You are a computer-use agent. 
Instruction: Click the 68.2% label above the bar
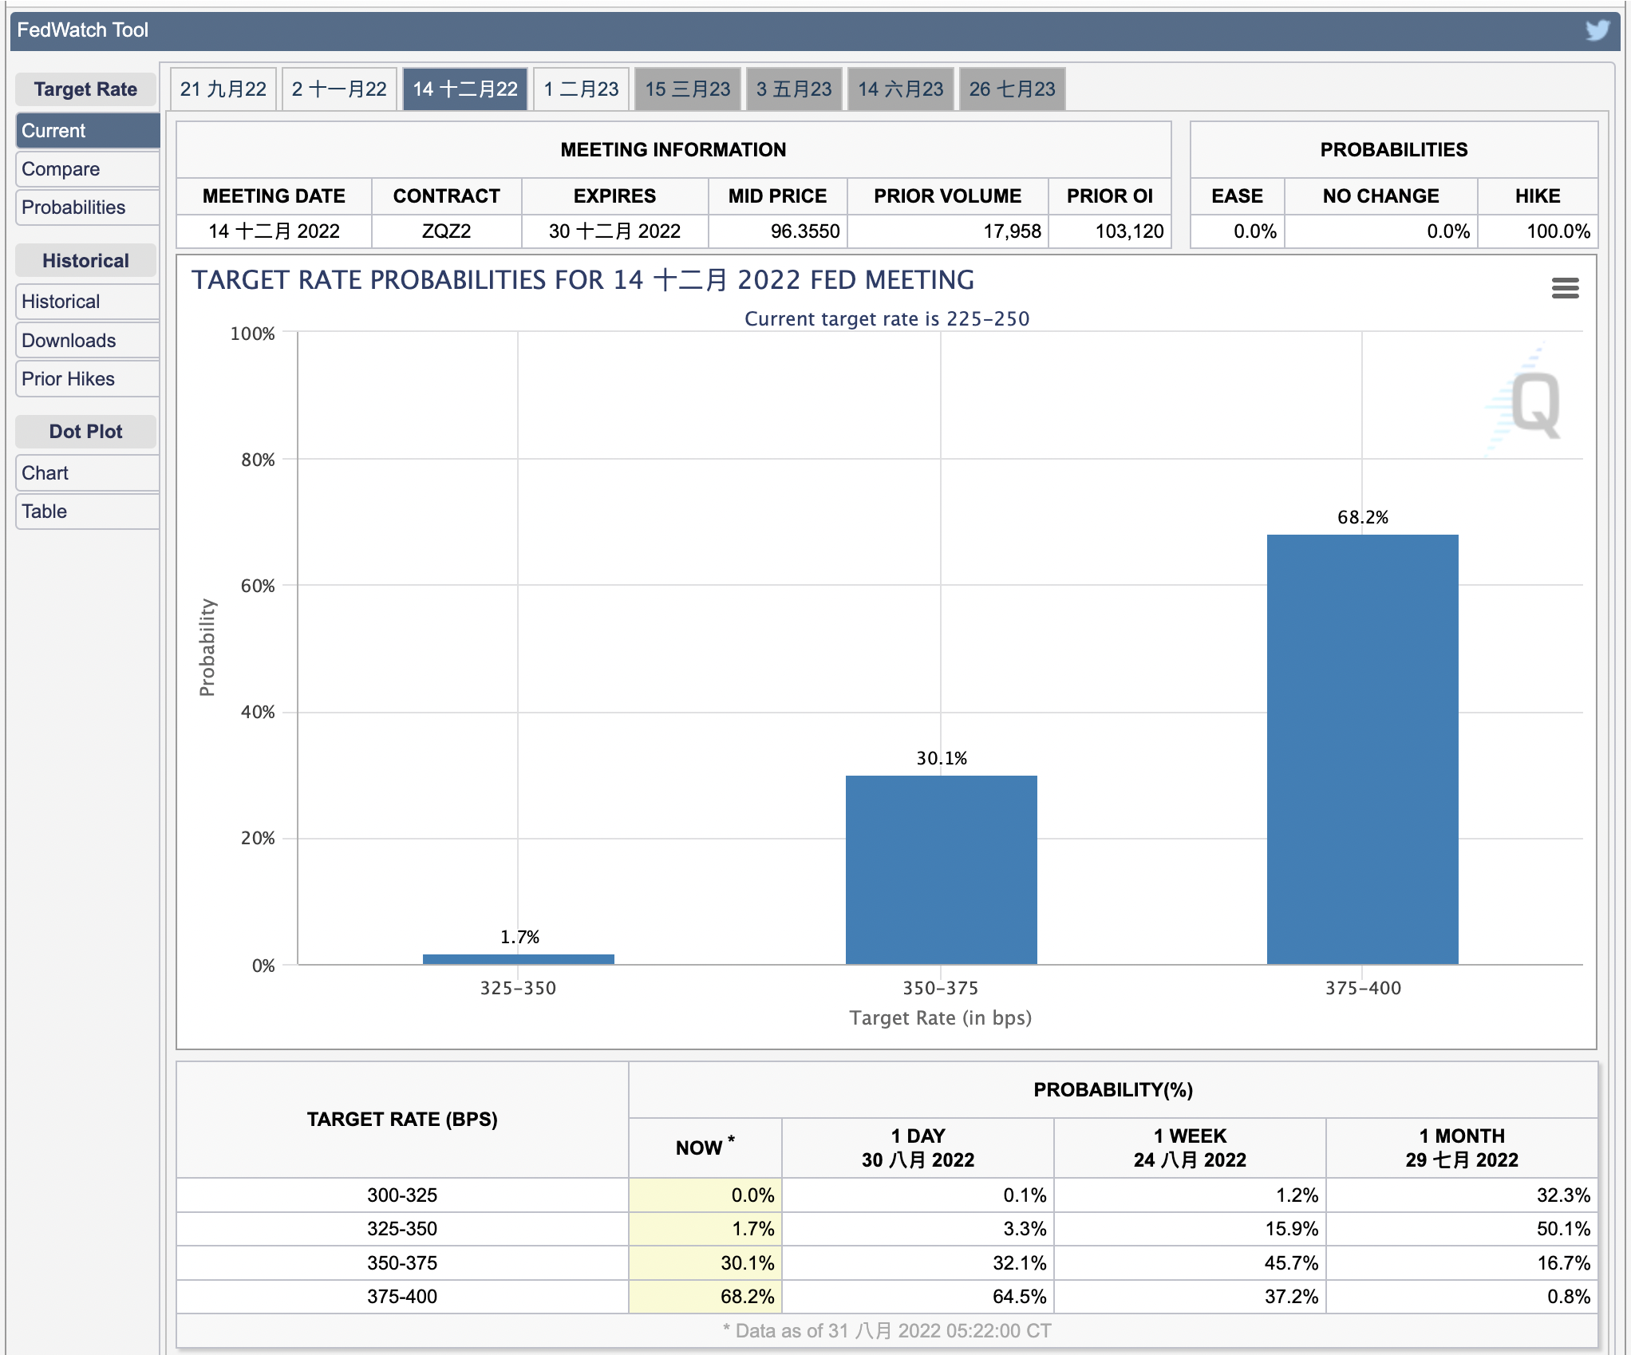[x=1363, y=517]
